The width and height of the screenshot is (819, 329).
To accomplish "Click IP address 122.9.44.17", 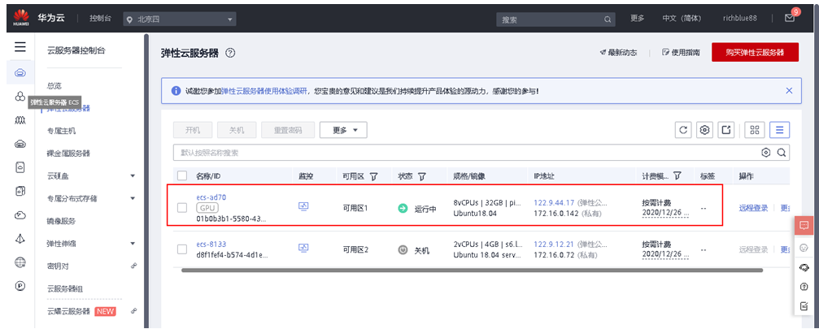I will [x=554, y=202].
